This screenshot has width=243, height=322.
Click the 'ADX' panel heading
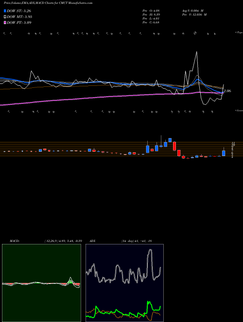point(93,241)
